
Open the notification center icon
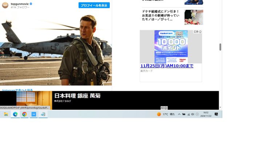216,114
